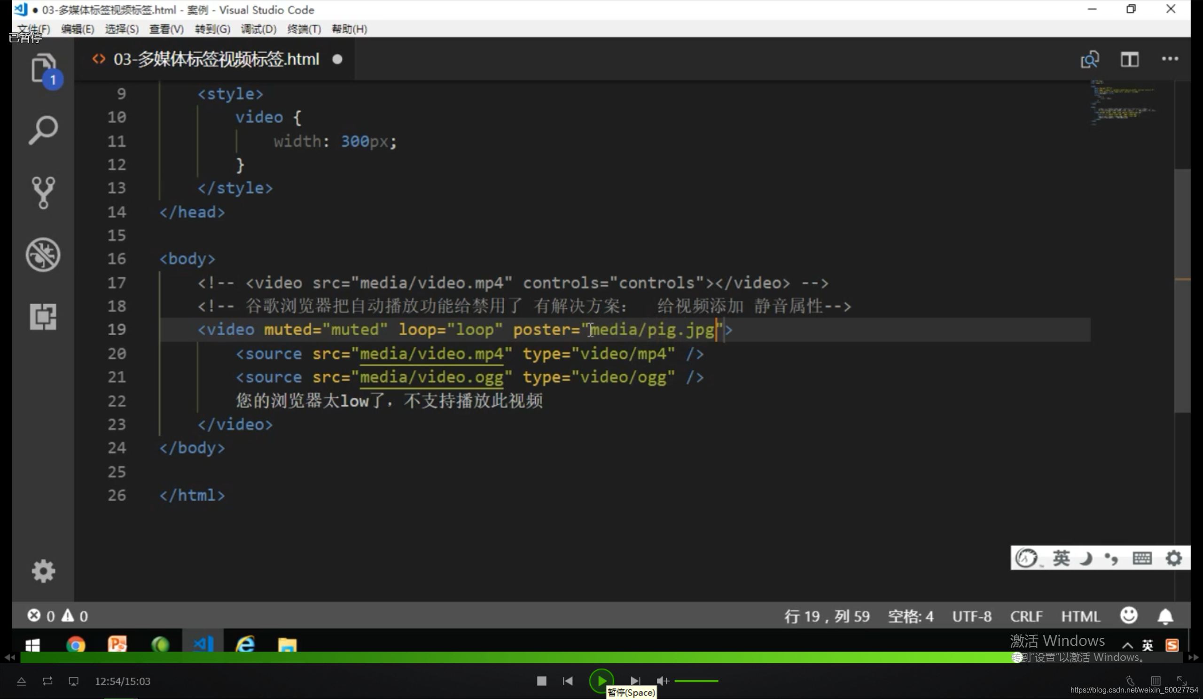The width and height of the screenshot is (1203, 699).
Task: Open Chrome from the taskbar
Action: pyautogui.click(x=76, y=645)
